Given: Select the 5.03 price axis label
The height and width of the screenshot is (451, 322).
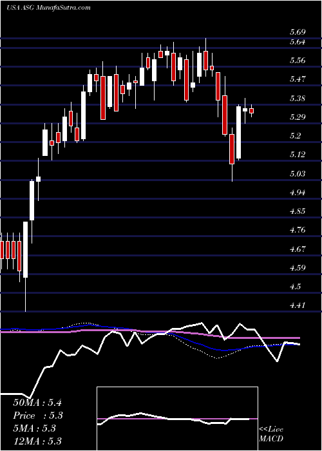Looking at the screenshot, I should point(298,174).
